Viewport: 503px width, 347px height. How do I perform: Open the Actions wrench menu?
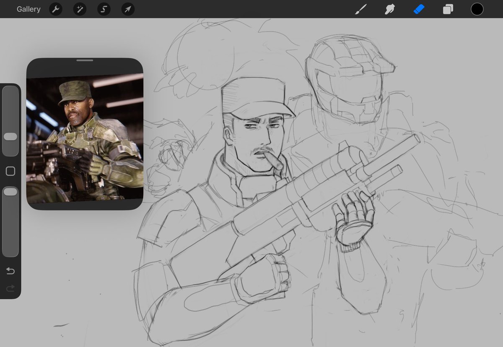tap(56, 9)
